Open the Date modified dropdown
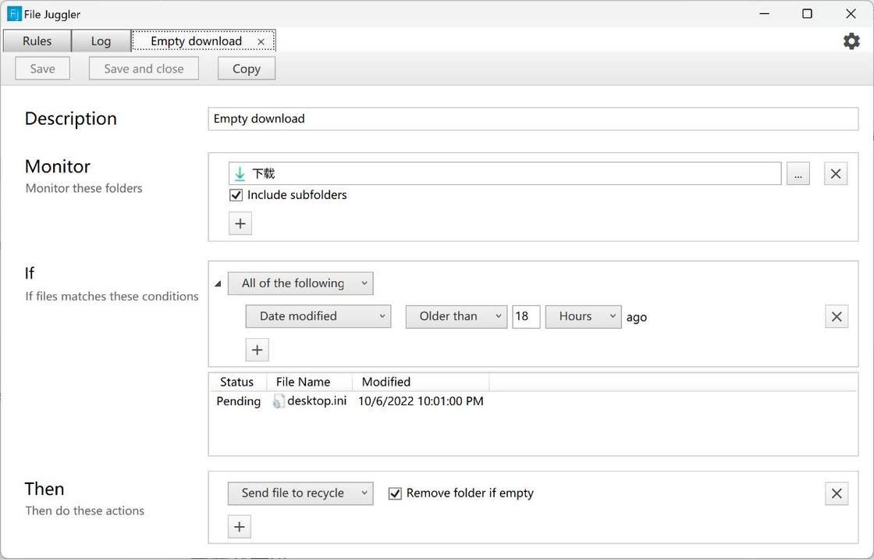Screen dimensions: 874x559 [x=318, y=316]
